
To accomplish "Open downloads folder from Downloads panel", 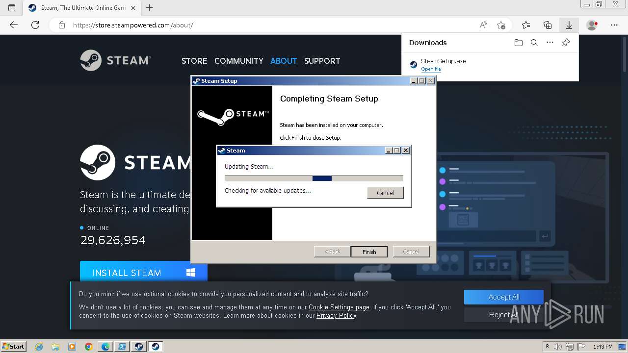I will pyautogui.click(x=519, y=43).
